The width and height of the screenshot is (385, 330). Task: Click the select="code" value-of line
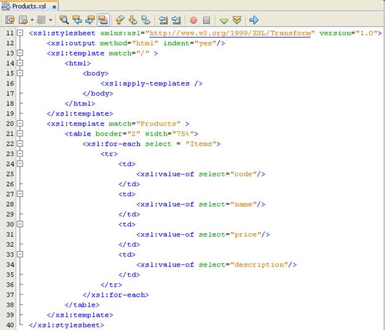pyautogui.click(x=201, y=174)
